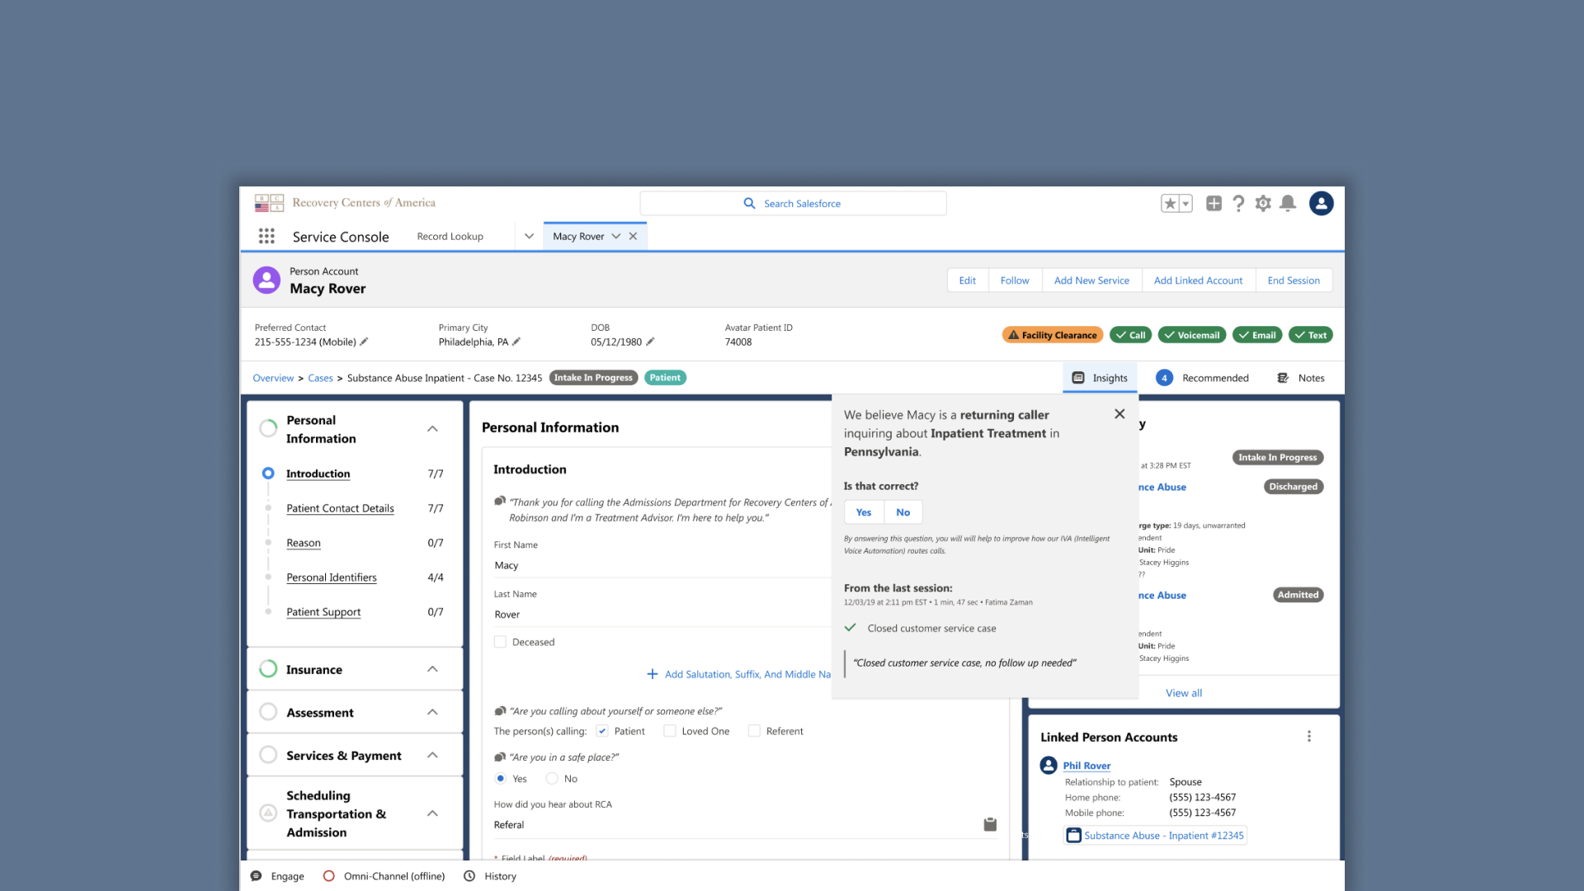This screenshot has height=891, width=1584.
Task: Click the clipboard icon beside Referal
Action: pyautogui.click(x=990, y=824)
